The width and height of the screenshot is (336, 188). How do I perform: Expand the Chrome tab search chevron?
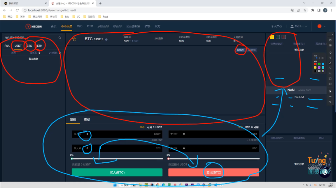(x=304, y=3)
